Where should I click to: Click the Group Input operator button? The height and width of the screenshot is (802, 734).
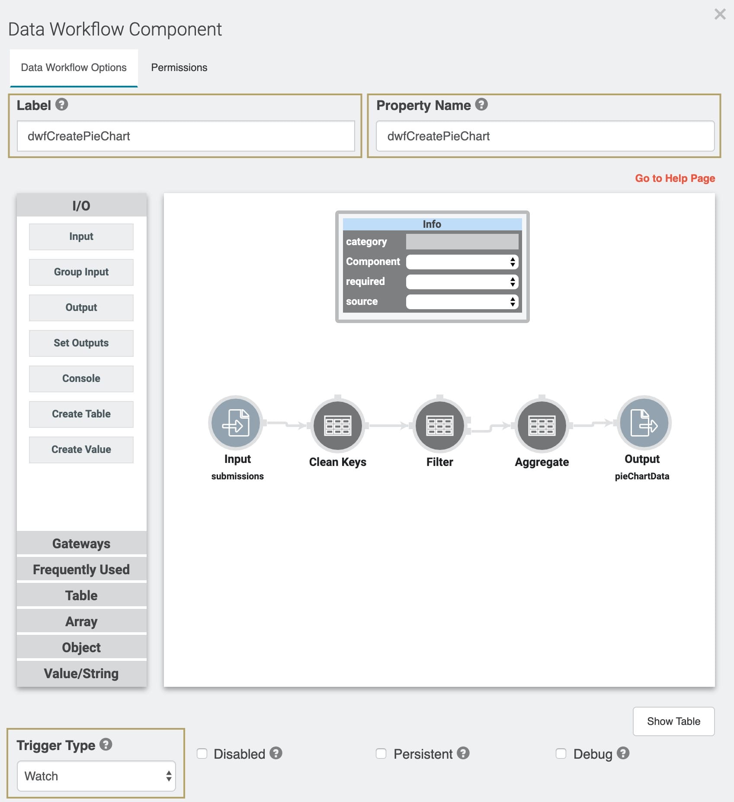tap(81, 272)
